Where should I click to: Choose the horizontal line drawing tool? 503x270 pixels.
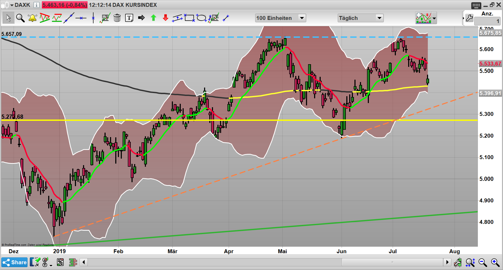[x=81, y=18]
